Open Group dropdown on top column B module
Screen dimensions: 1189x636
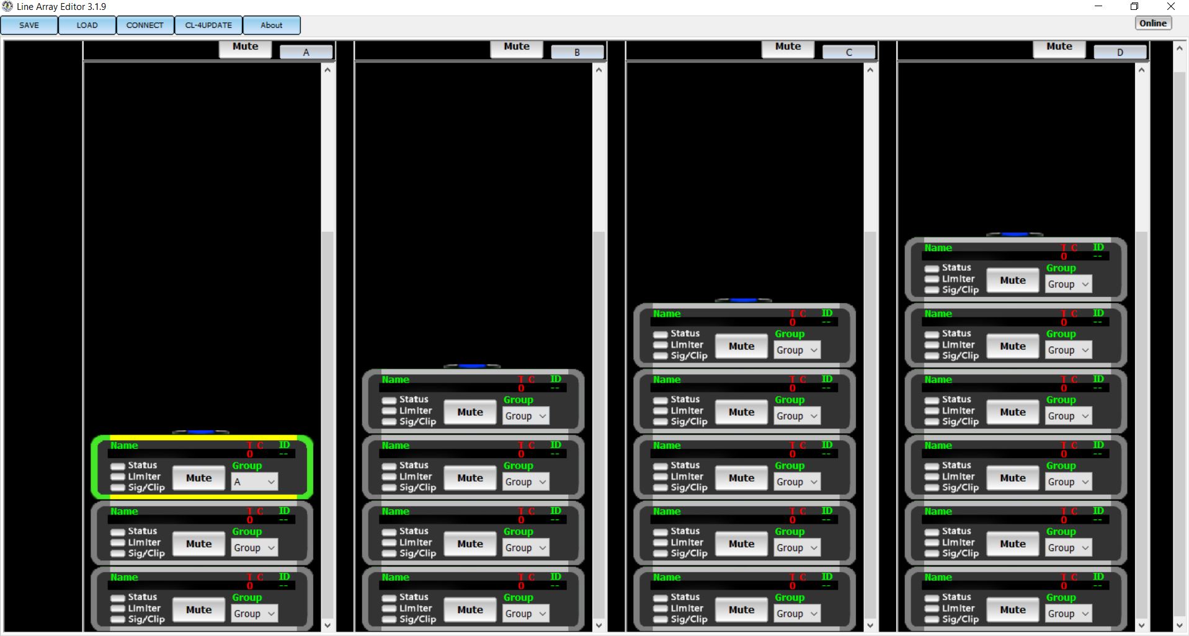tap(525, 416)
